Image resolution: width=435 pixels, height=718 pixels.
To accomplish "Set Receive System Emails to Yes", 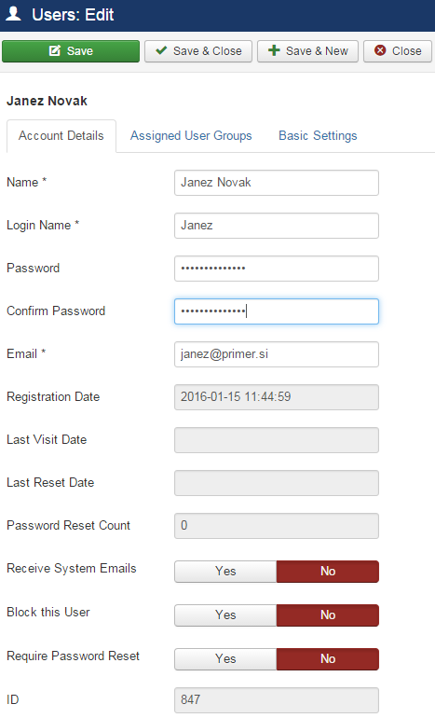I will point(225,571).
